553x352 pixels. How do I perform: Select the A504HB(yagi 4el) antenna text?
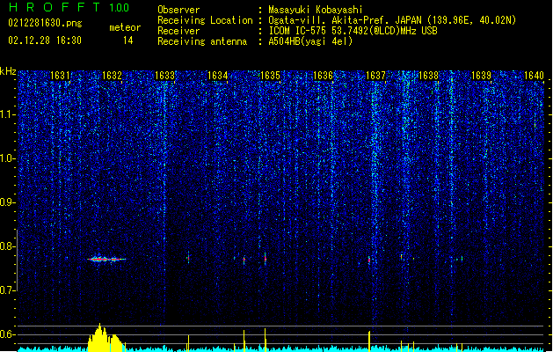click(x=310, y=41)
